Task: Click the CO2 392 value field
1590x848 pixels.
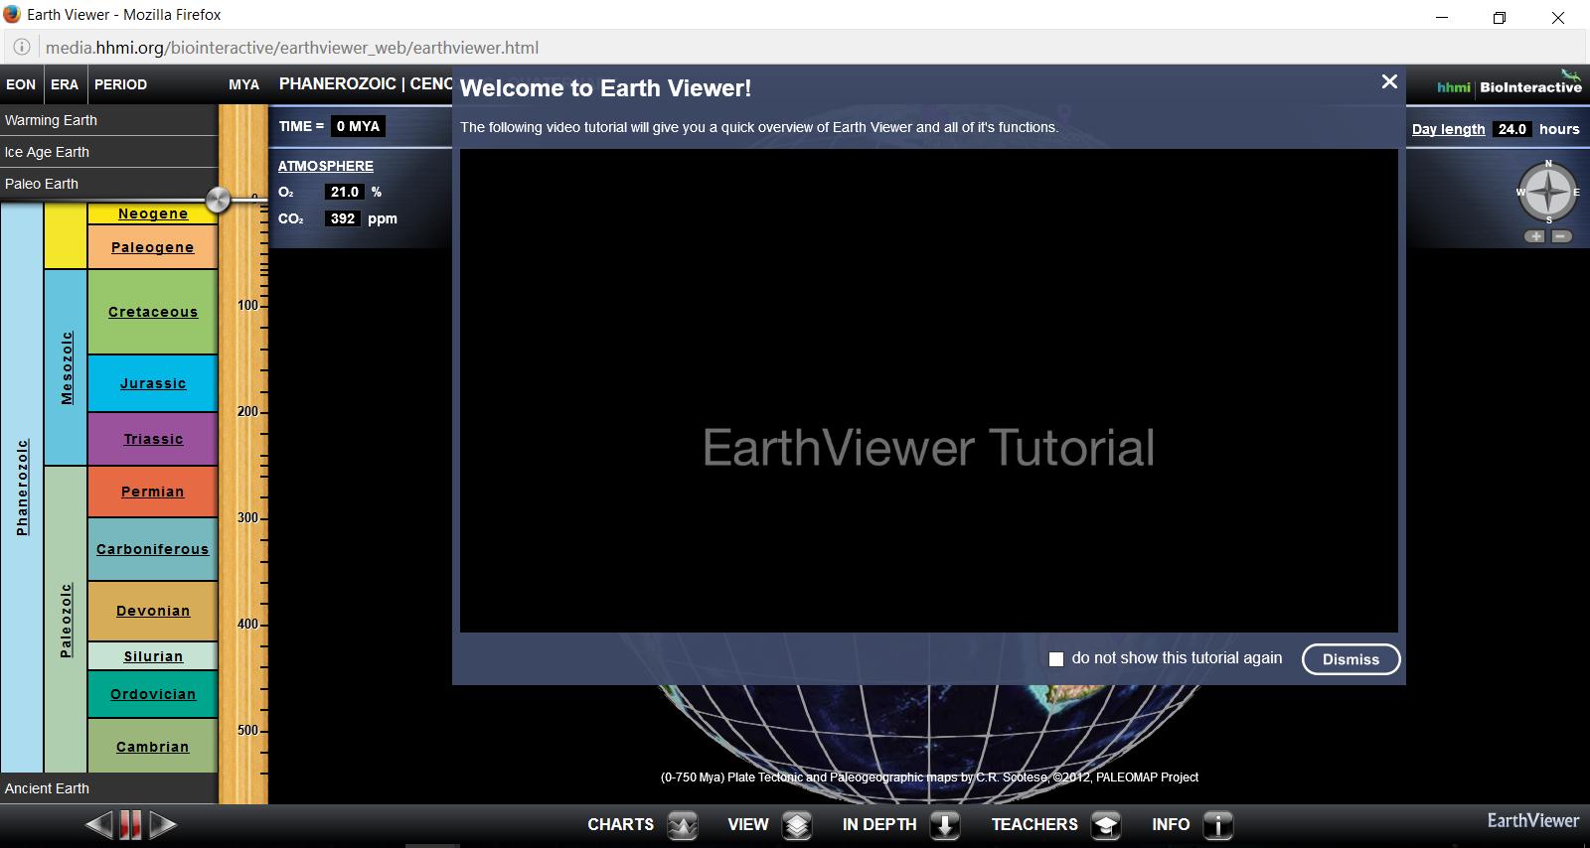Action: pos(343,218)
